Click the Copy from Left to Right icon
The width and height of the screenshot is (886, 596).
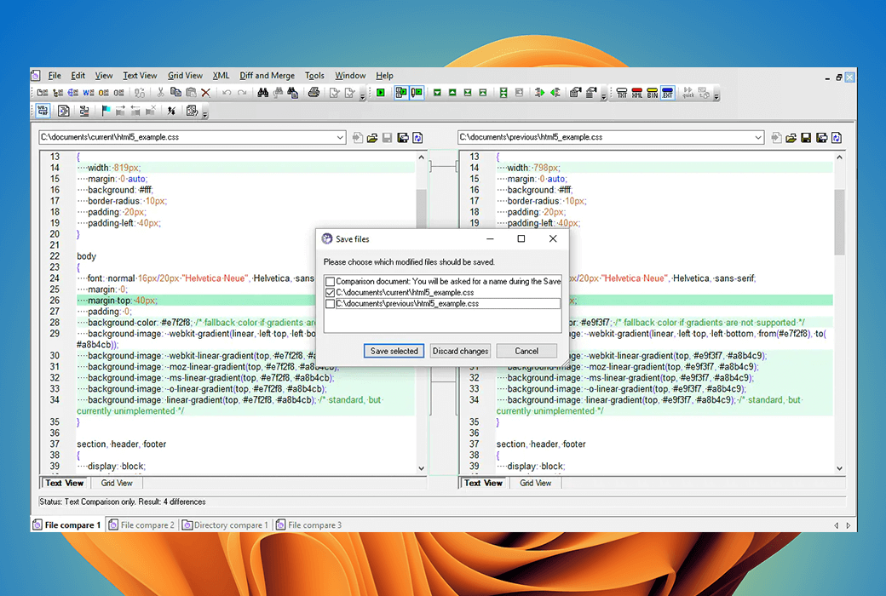pos(539,93)
